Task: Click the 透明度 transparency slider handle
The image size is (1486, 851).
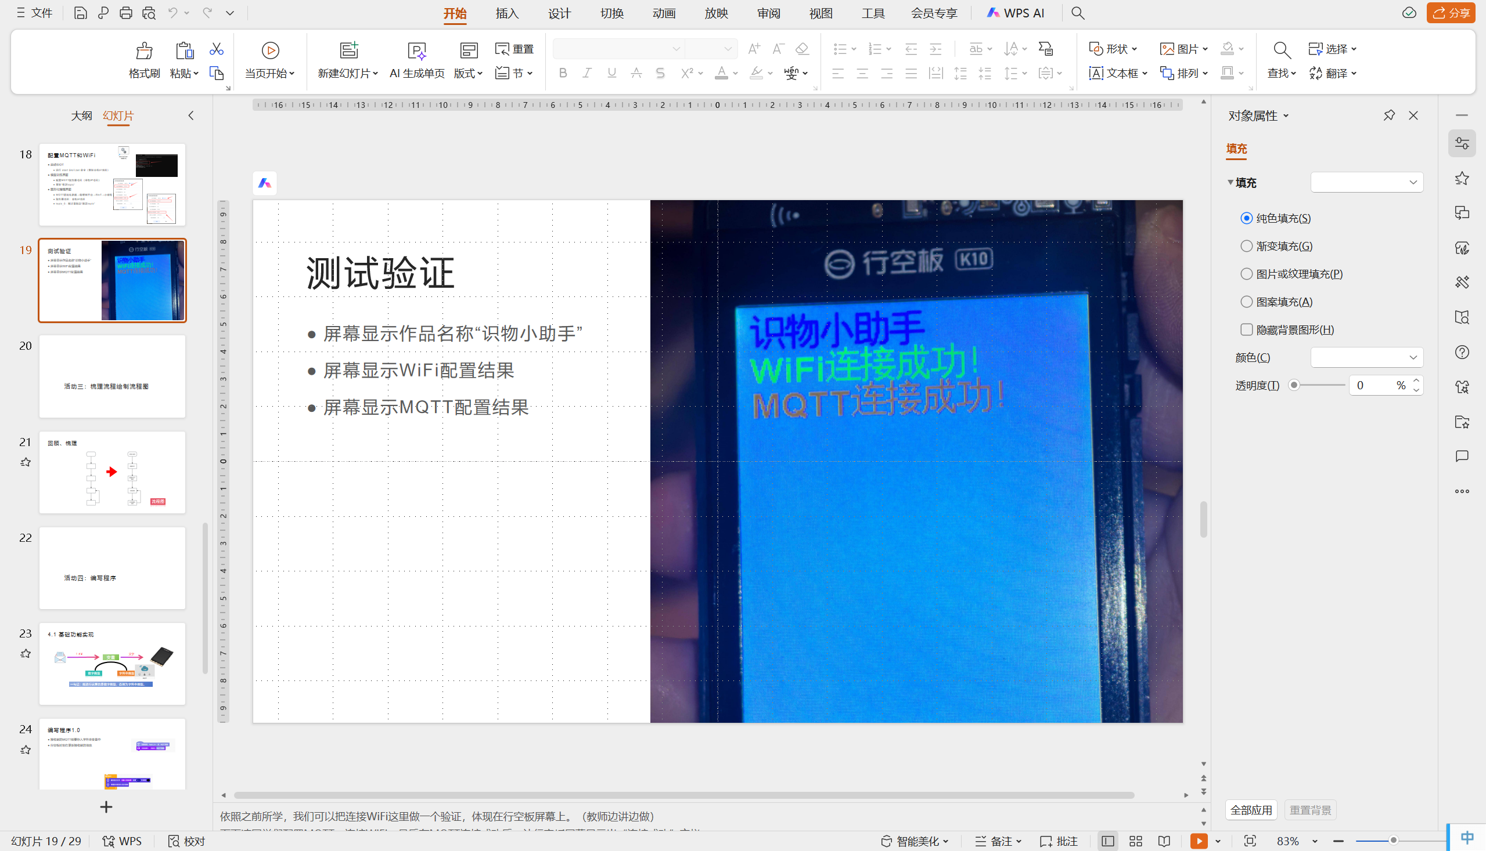Action: click(1294, 385)
